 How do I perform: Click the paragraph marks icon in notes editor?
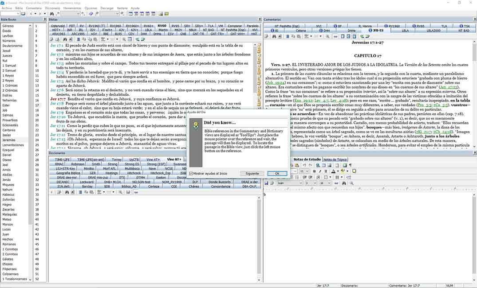point(351,165)
